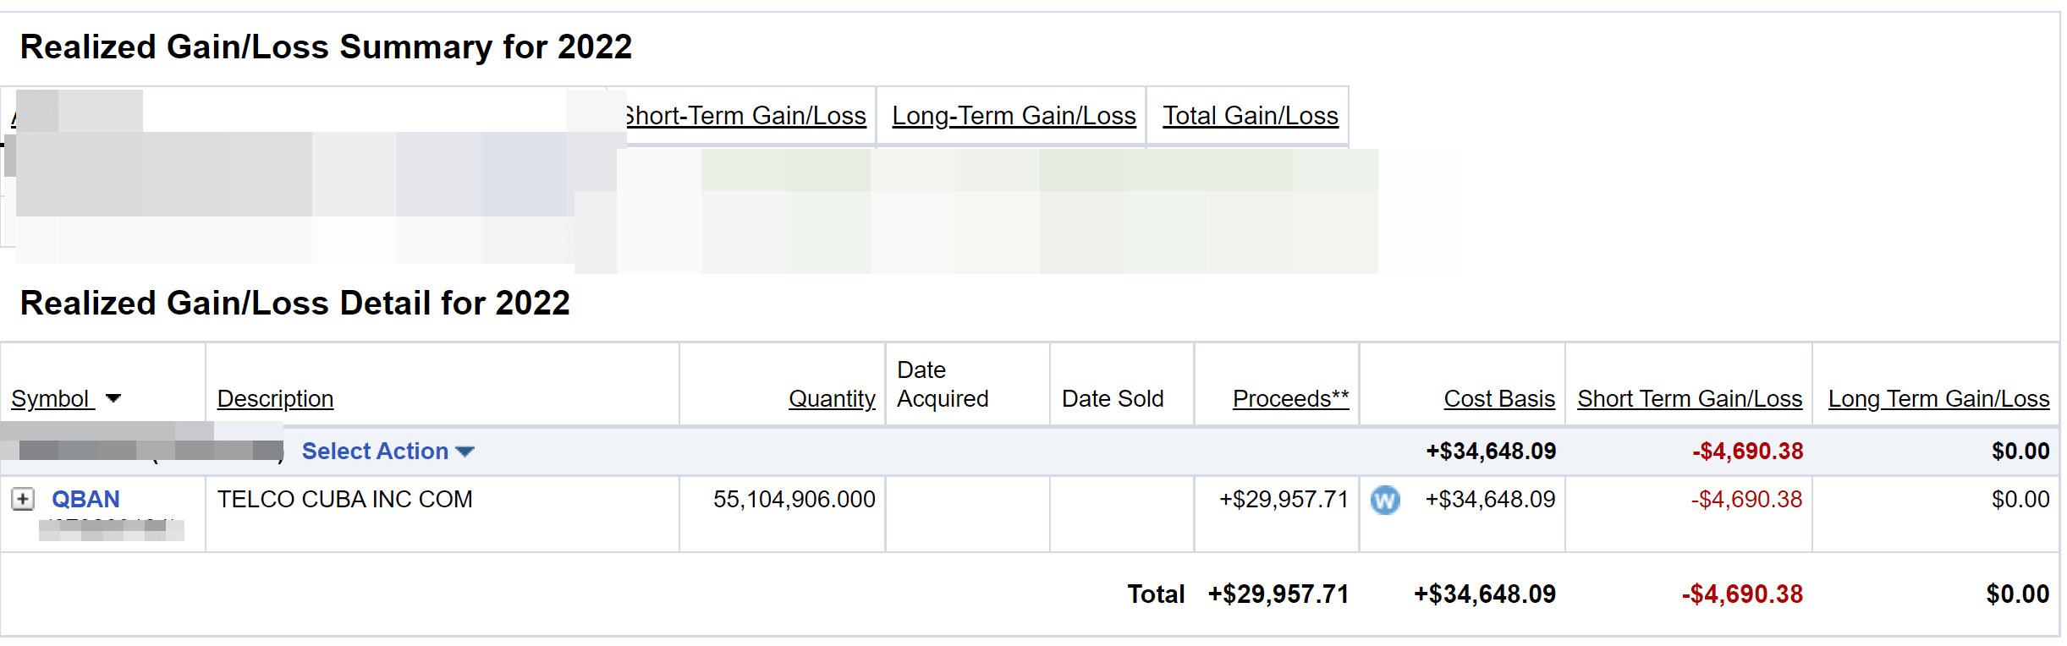2067x646 pixels.
Task: Open the QBAN symbol link
Action: pyautogui.click(x=85, y=499)
